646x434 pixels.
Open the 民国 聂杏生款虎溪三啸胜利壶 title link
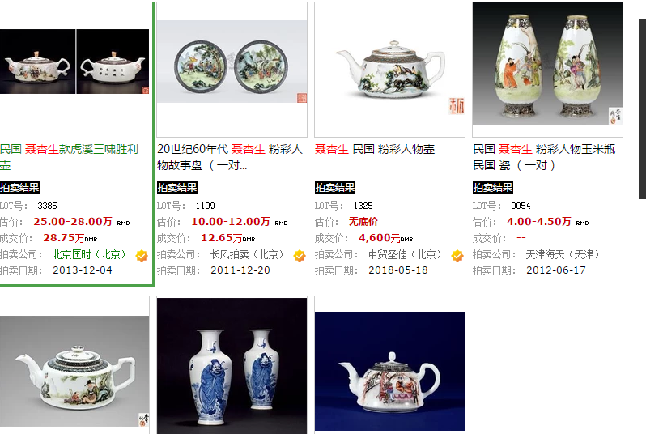coord(69,157)
